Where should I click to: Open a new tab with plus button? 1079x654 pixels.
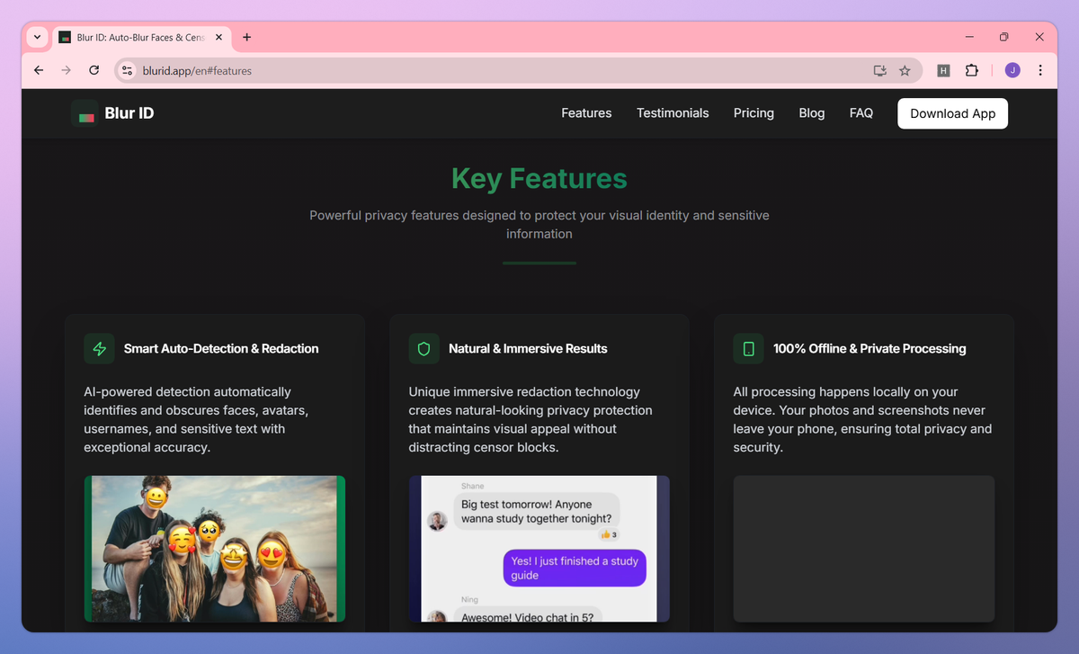pos(247,37)
